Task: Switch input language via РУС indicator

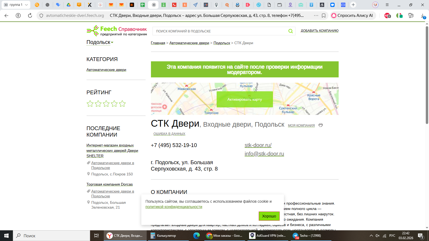Action: 392,236
